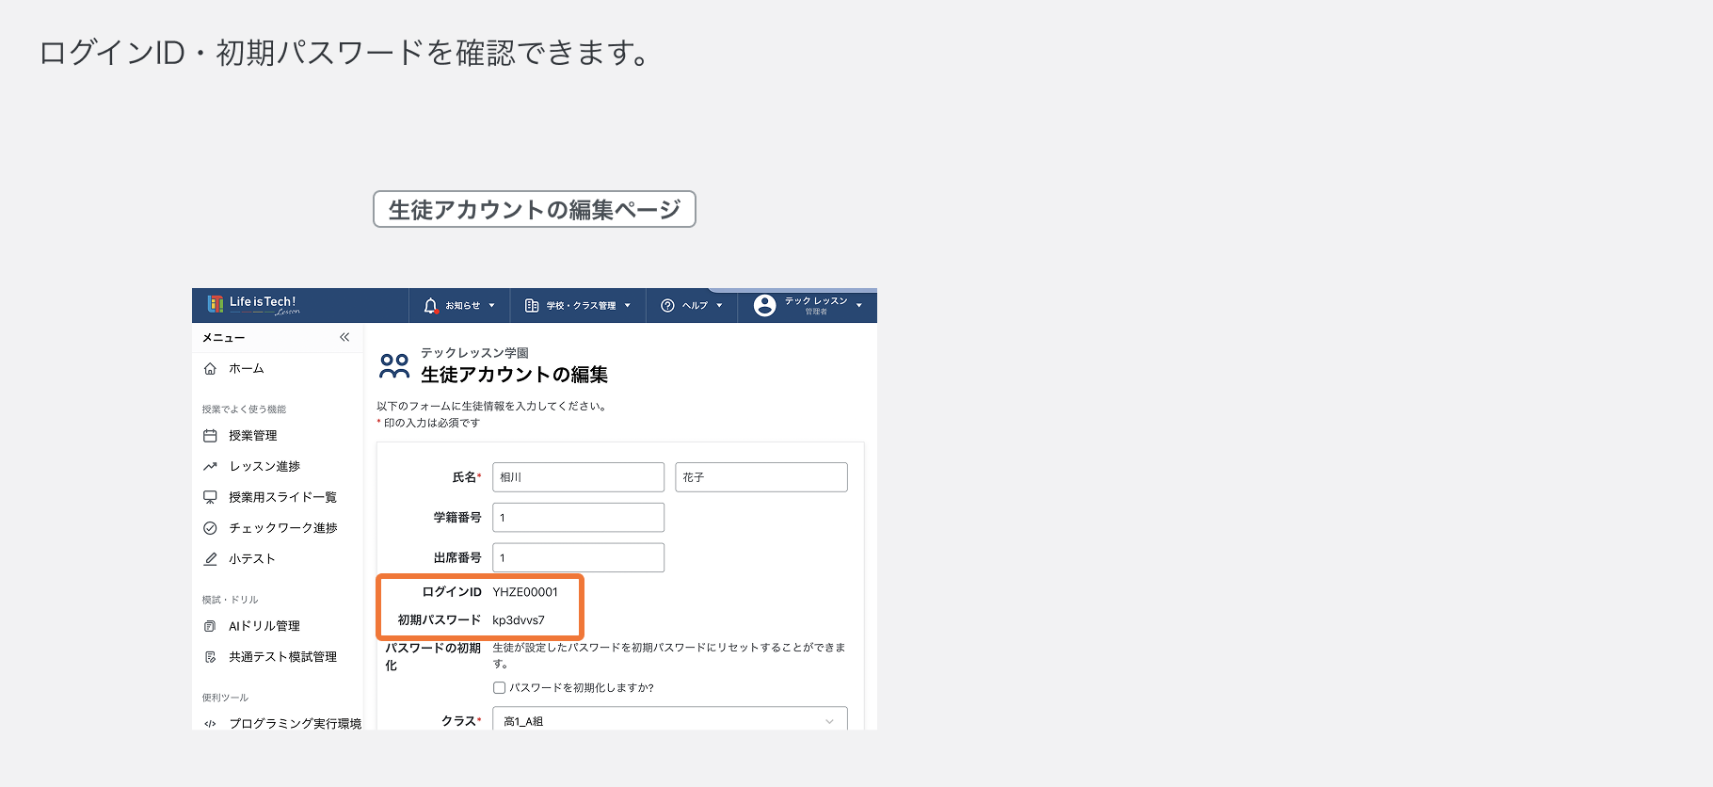1713x787 pixels.
Task: Open AIドリル管理 in sidebar
Action: [x=264, y=626]
